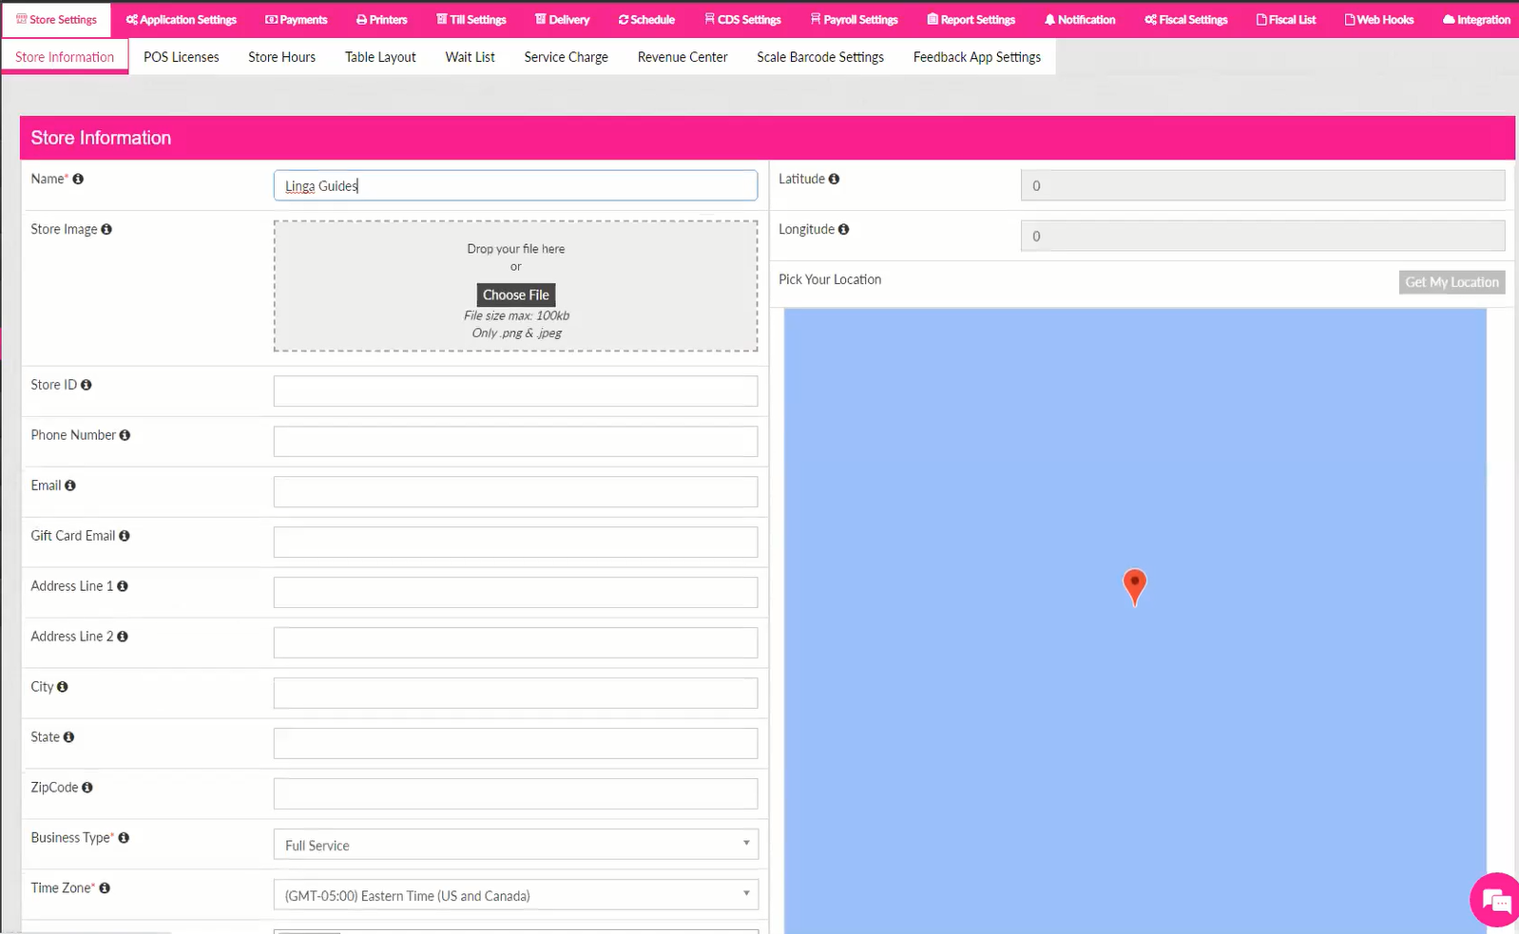Click the info icon beside State
The width and height of the screenshot is (1519, 934).
click(x=68, y=737)
